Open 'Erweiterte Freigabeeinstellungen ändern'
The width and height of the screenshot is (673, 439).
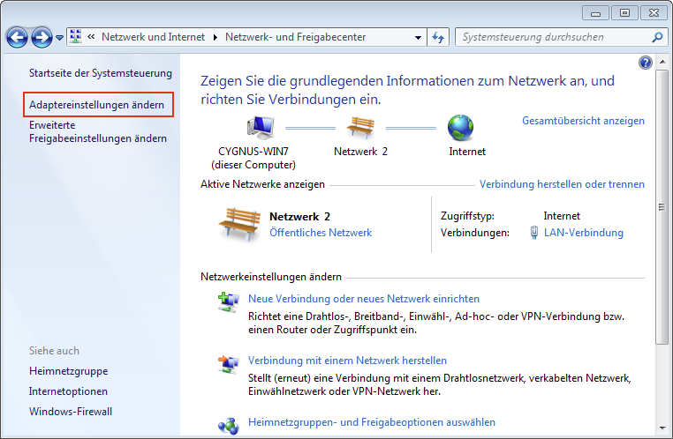(98, 131)
